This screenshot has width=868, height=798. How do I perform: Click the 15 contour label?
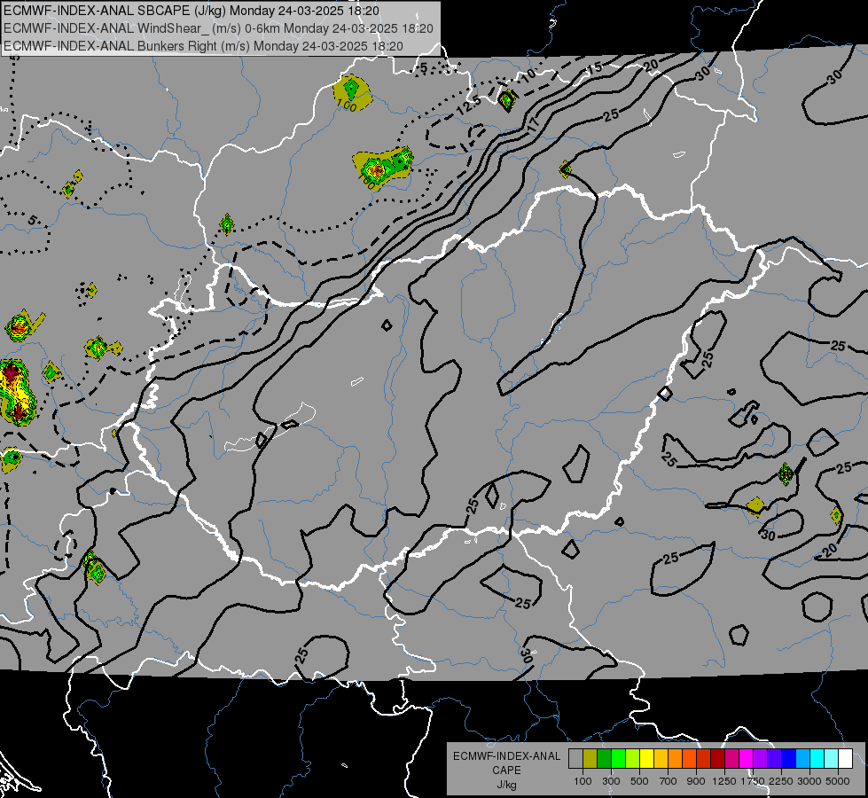click(595, 68)
